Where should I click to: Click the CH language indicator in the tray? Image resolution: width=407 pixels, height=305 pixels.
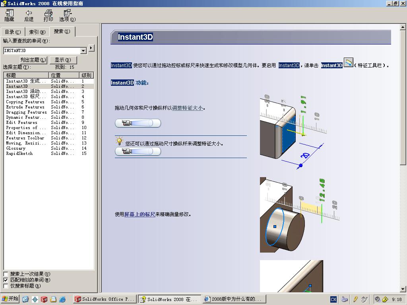click(333, 299)
